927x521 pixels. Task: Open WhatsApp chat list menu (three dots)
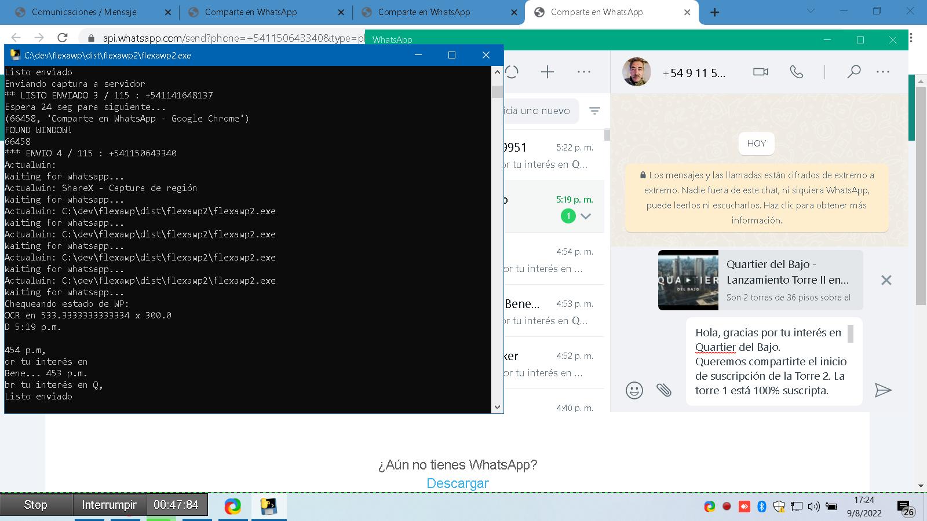[x=584, y=72]
